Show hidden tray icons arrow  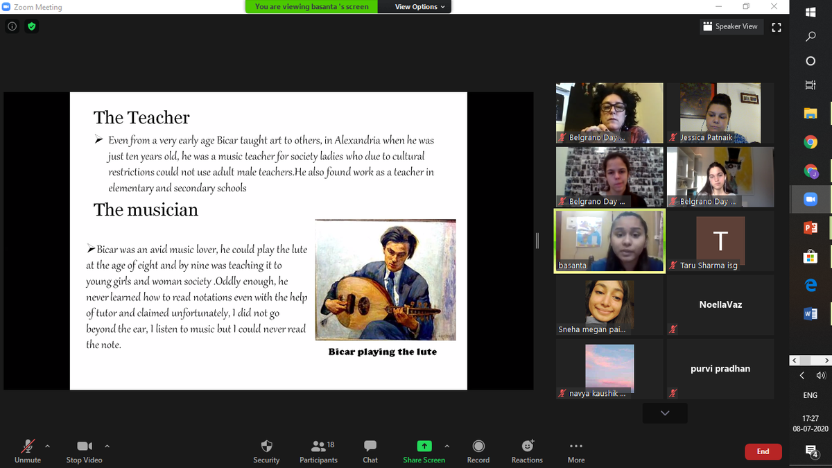[x=802, y=375]
